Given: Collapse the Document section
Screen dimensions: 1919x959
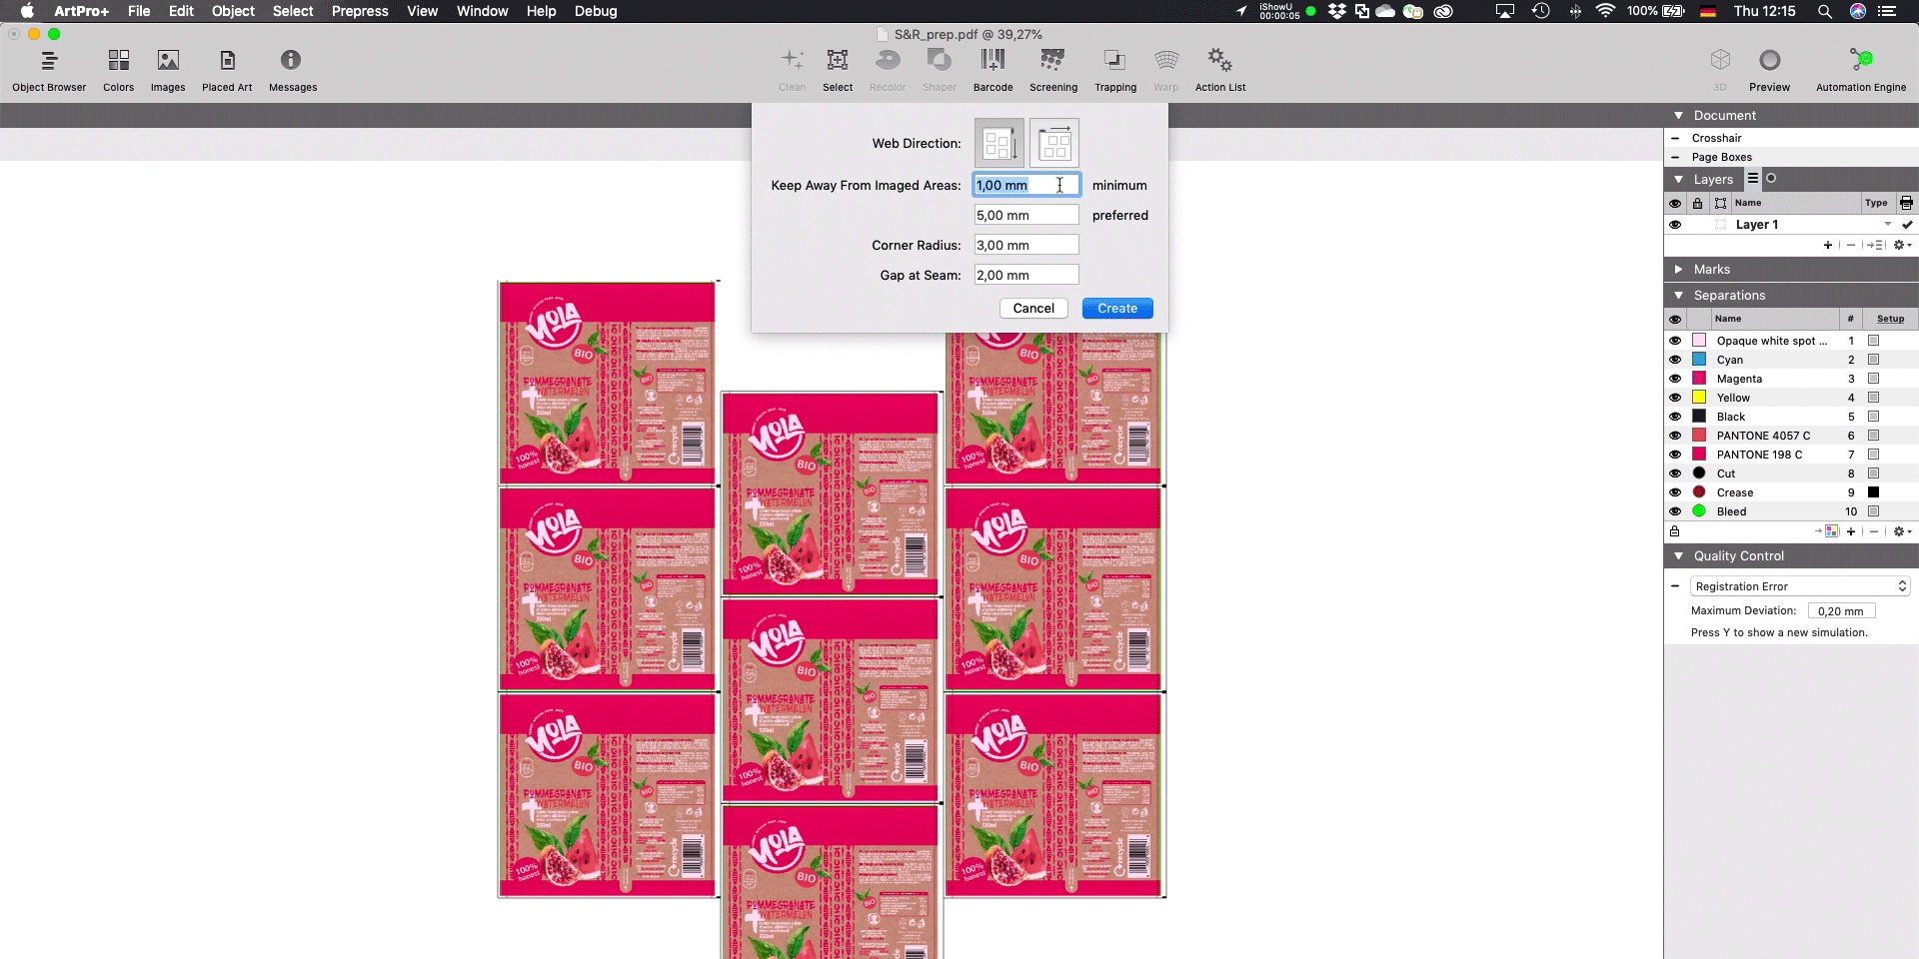Looking at the screenshot, I should (x=1679, y=116).
